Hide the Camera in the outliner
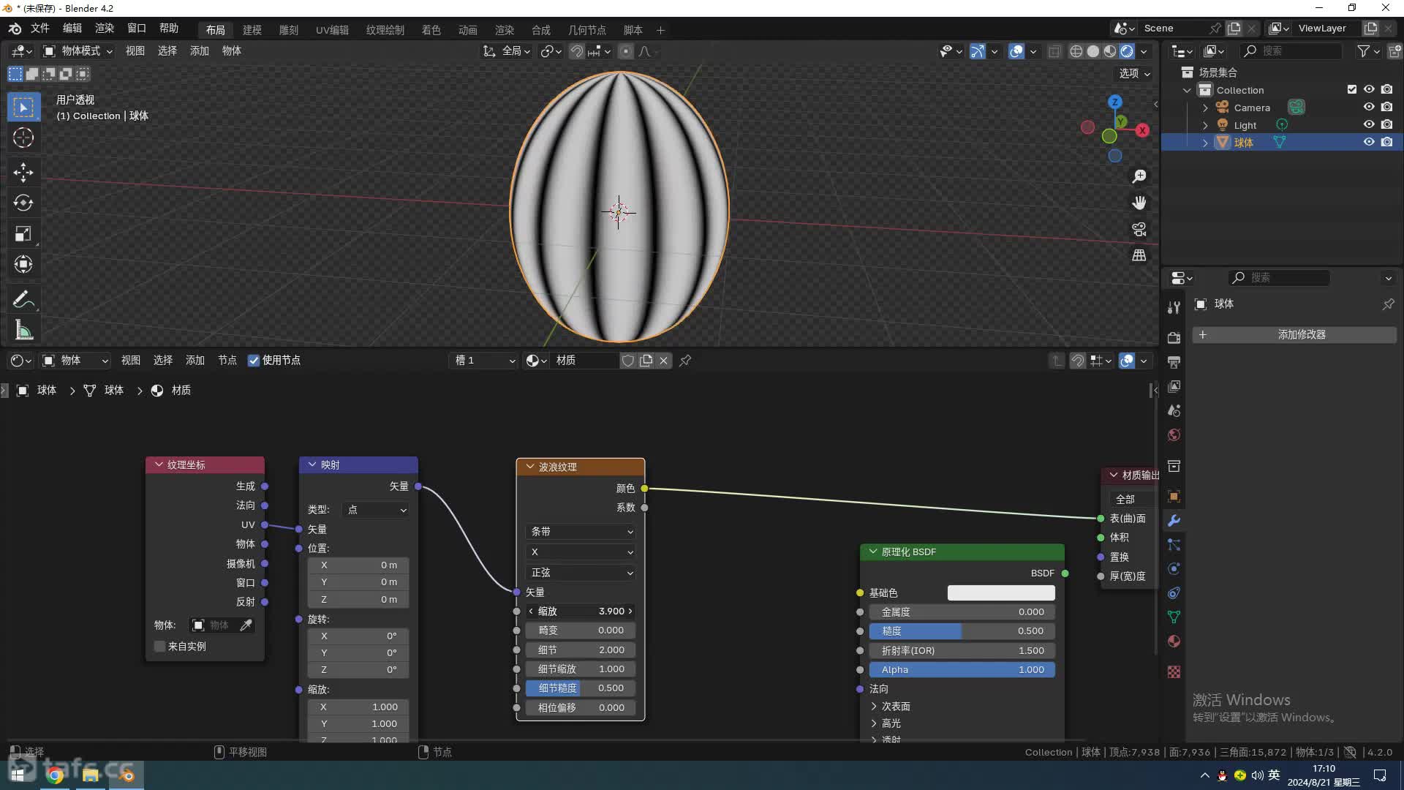Screen dimensions: 1404x790 pyautogui.click(x=1368, y=107)
